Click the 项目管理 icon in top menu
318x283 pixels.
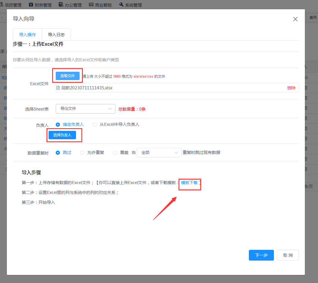[1, 4]
